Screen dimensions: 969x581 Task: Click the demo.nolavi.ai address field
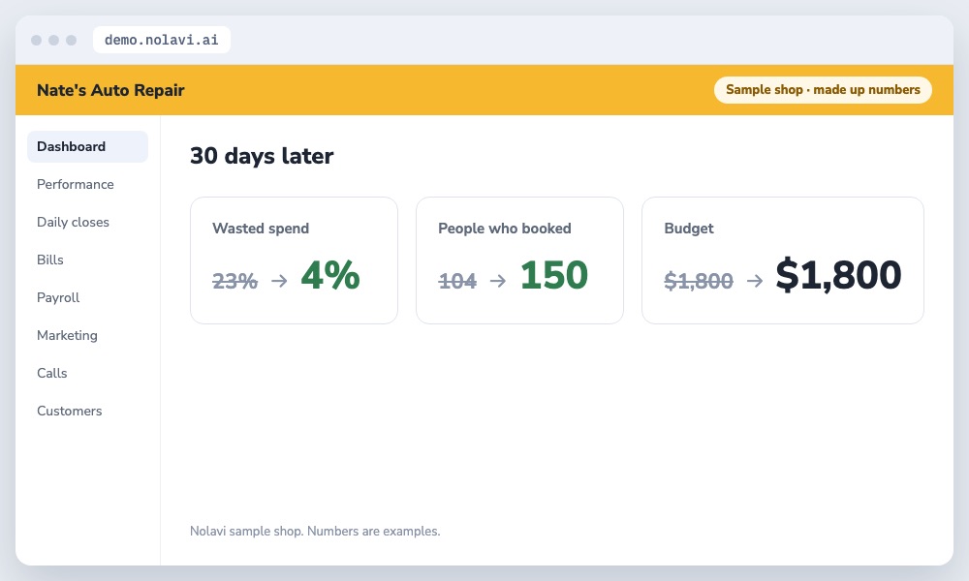pos(161,40)
